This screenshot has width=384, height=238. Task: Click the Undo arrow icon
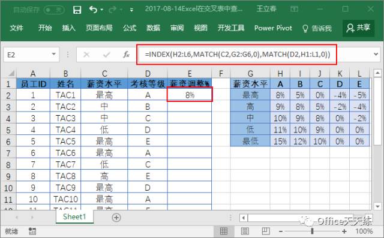click(94, 10)
